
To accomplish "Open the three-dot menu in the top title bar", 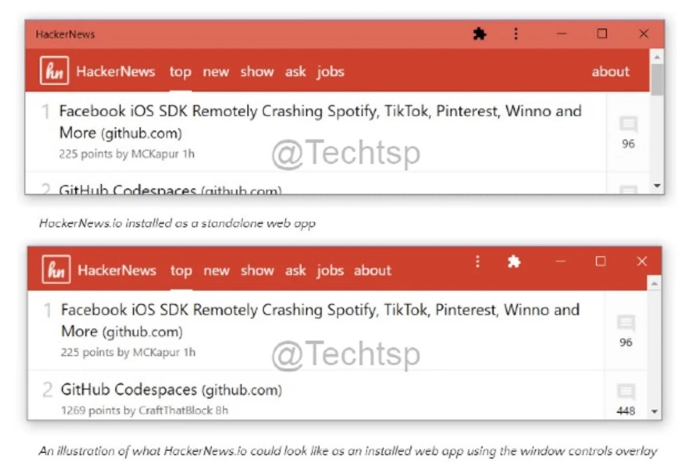I will coord(516,34).
